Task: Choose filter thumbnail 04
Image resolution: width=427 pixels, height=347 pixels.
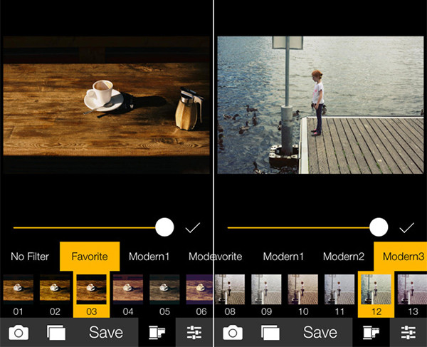Action: [x=127, y=289]
